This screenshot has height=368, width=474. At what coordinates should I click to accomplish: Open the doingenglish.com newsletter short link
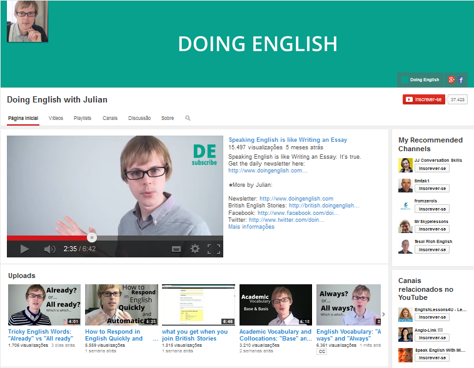tap(268, 171)
